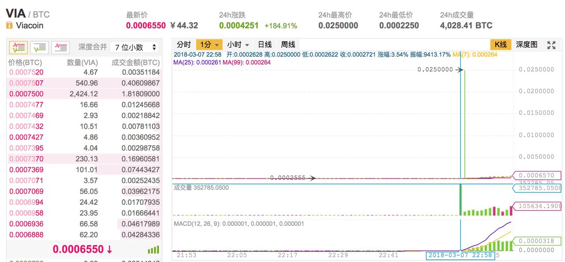This screenshot has height=262, width=565.
Task: Switch chart to 分时 view
Action: (x=184, y=45)
